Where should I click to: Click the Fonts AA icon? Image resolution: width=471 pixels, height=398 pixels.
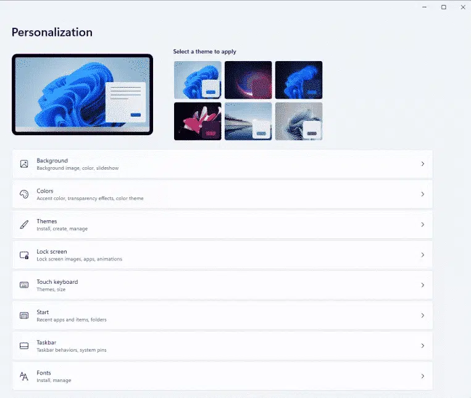[24, 376]
